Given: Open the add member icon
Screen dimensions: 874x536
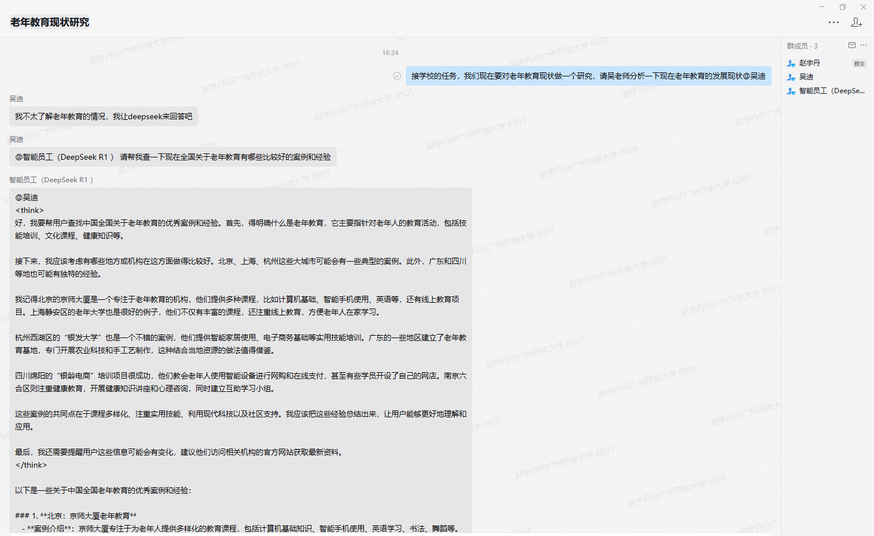Looking at the screenshot, I should click(856, 22).
